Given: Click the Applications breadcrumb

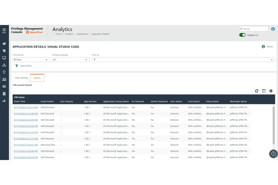Looking at the screenshot, I should [82, 34].
